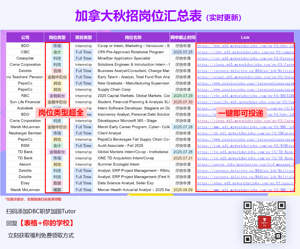The width and height of the screenshot is (300, 249).
Task: Click the 网申截止时间 column header
Action: (183, 37)
